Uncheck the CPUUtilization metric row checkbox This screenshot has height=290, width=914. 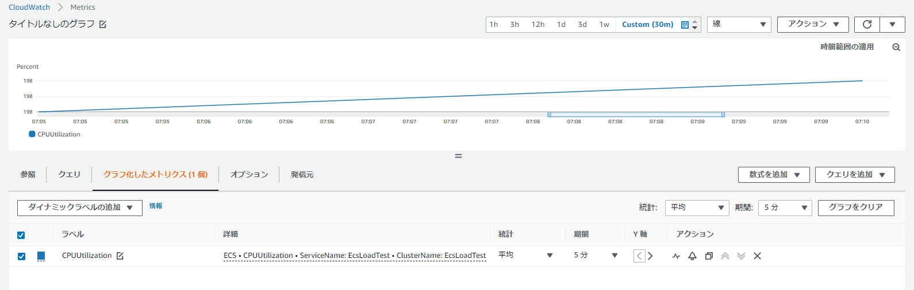21,256
